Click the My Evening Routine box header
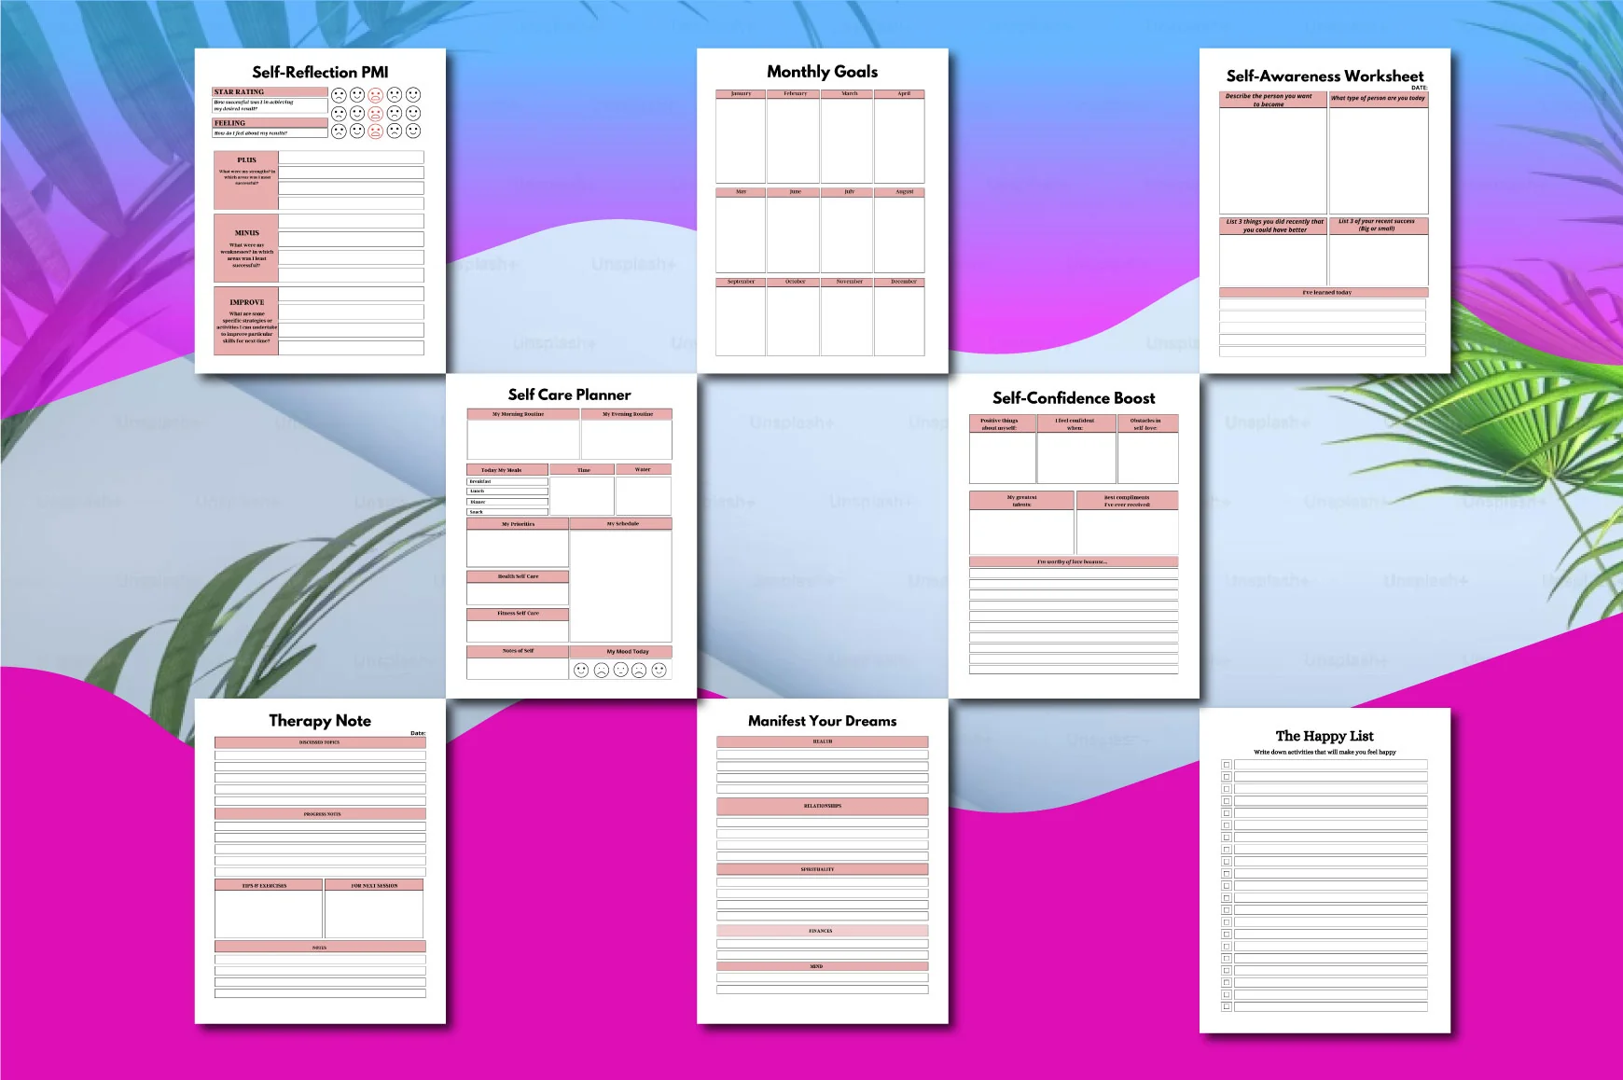 pyautogui.click(x=627, y=414)
